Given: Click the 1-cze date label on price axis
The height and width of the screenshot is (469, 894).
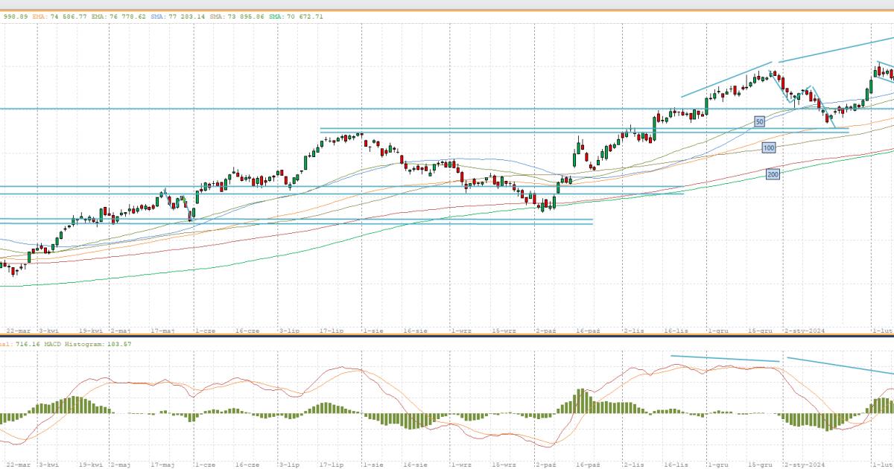Looking at the screenshot, I should (204, 328).
